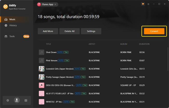The image size is (169, 108).
Task: Select Lovesick Girls (Japan Version) title
Action: (60, 69)
